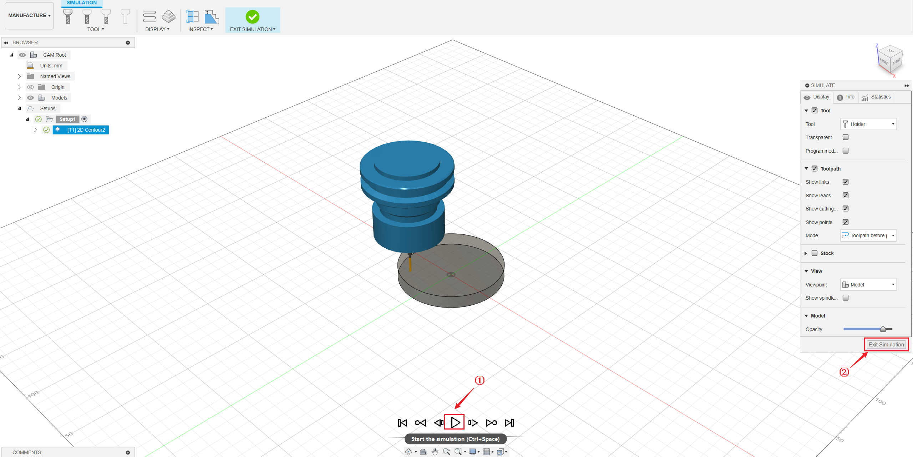Exit simulation via the green checkmark icon
This screenshot has width=913, height=457.
pyautogui.click(x=252, y=16)
